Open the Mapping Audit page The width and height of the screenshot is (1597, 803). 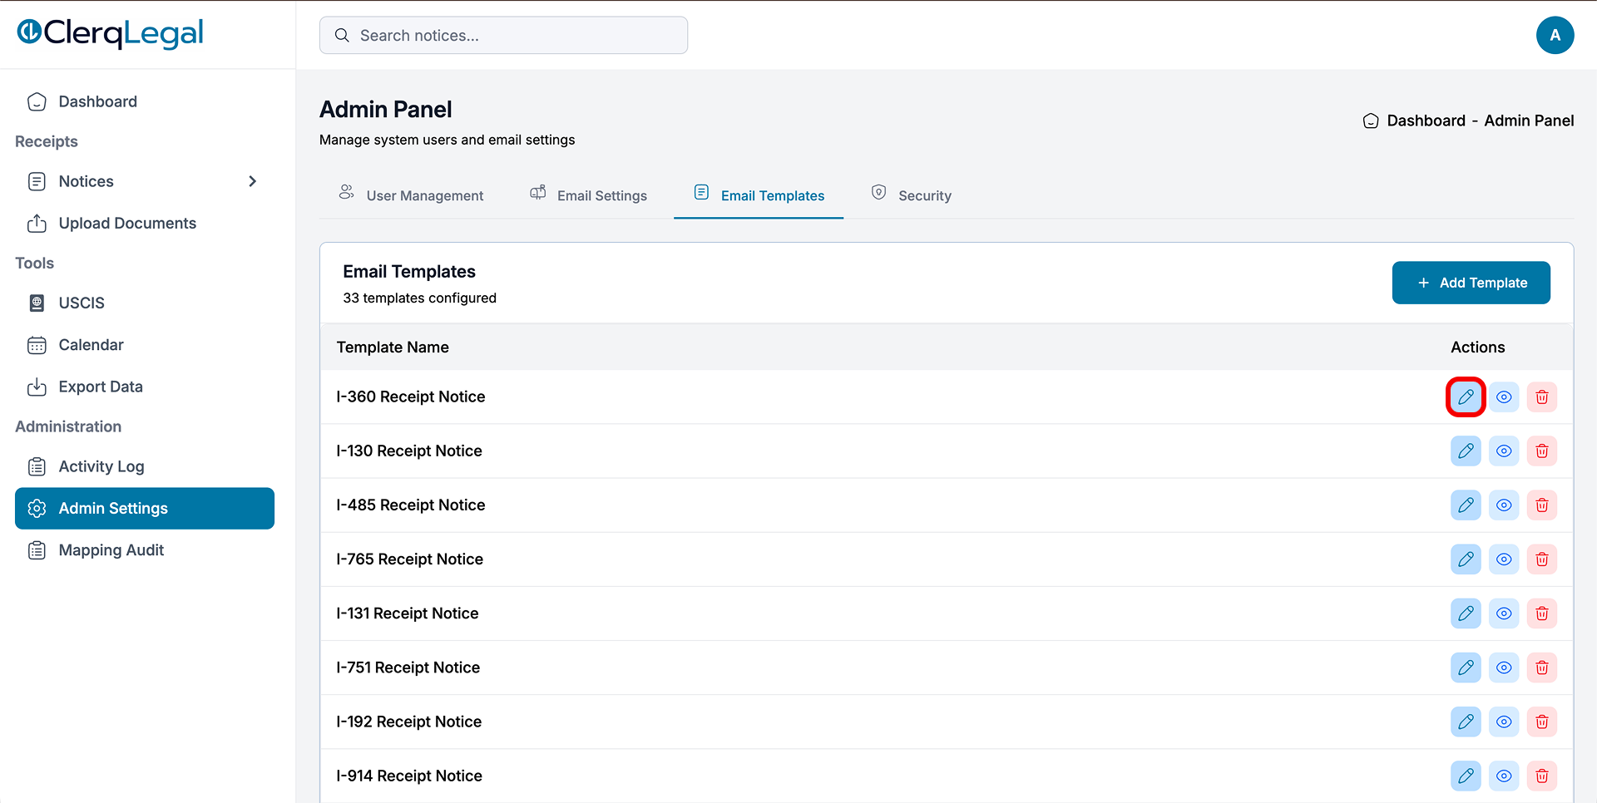145,550
